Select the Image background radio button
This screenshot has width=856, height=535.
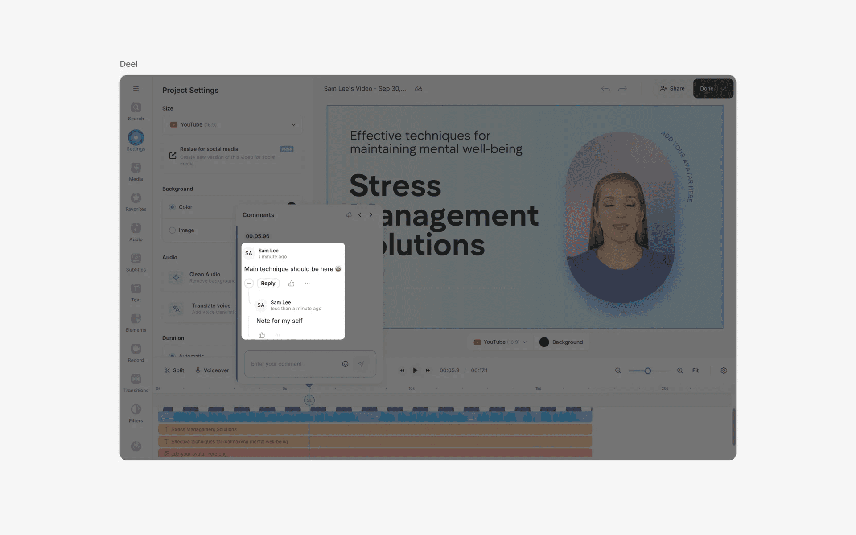[173, 230]
